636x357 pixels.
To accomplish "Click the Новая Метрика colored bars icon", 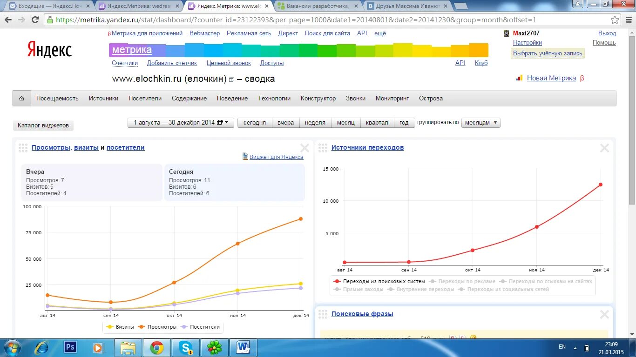I will (x=519, y=78).
